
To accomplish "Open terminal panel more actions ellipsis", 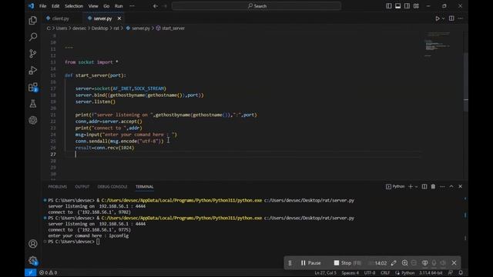I will point(442,186).
